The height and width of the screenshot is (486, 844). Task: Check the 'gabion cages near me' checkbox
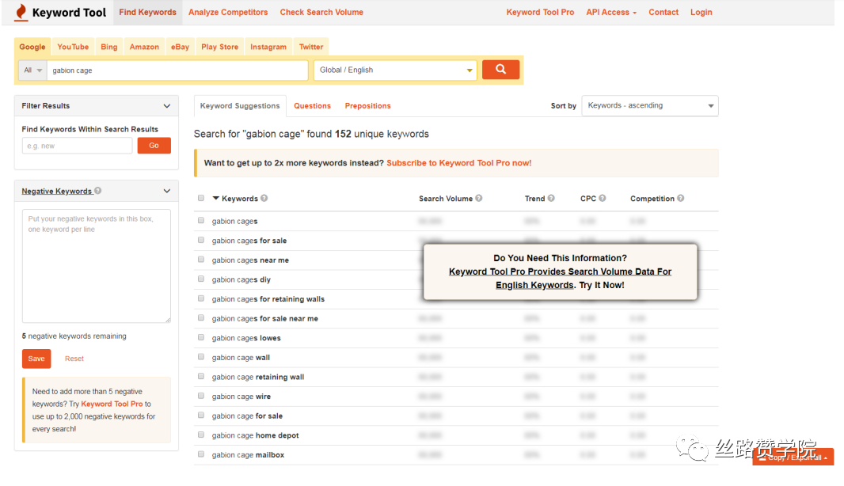click(x=201, y=260)
